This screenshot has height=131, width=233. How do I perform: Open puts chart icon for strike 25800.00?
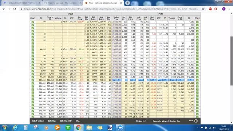click(x=197, y=43)
